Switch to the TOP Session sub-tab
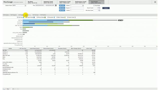 pos(6,15)
